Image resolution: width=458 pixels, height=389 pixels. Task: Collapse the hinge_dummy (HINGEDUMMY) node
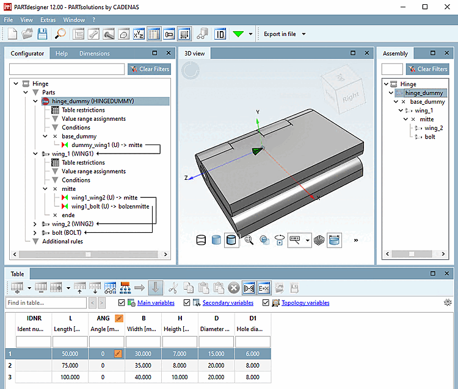(35, 101)
